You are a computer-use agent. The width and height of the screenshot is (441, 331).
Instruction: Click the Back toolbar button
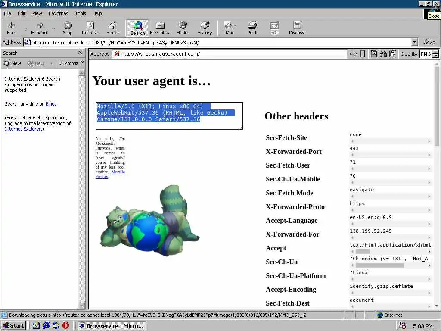[x=12, y=28]
